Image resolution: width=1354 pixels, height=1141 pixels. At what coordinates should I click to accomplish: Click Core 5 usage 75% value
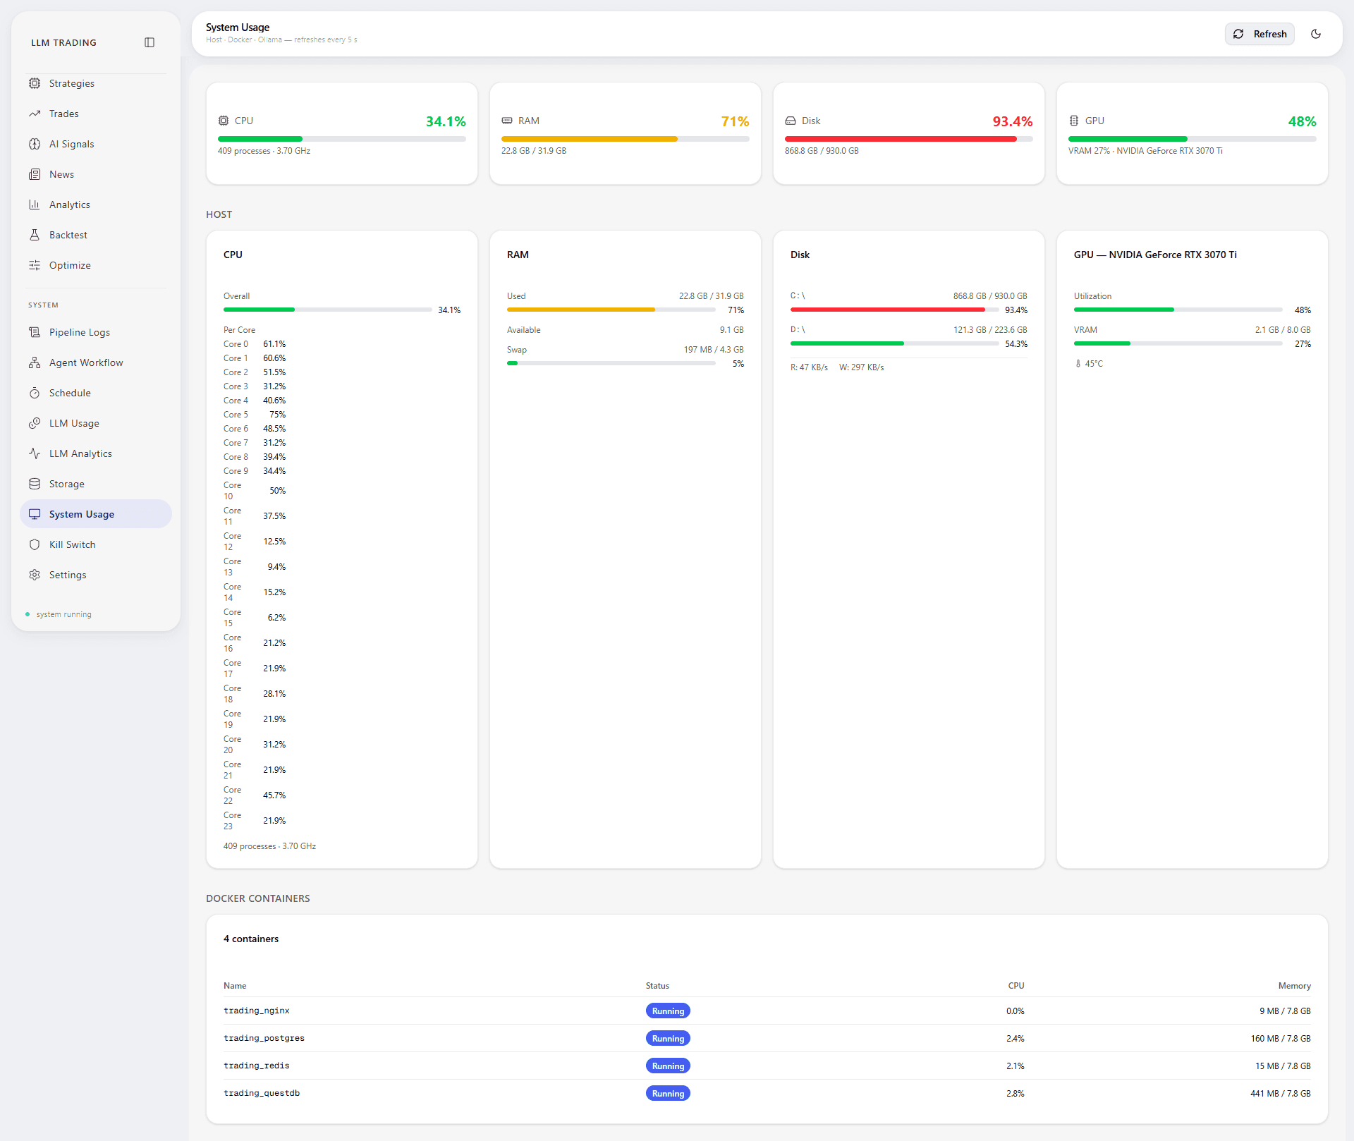277,415
